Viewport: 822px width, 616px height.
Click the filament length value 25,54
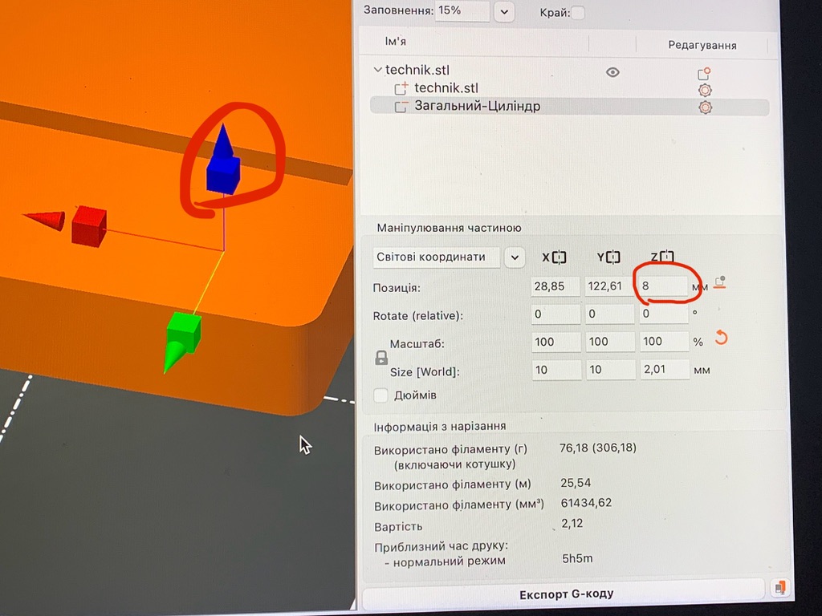coord(576,483)
